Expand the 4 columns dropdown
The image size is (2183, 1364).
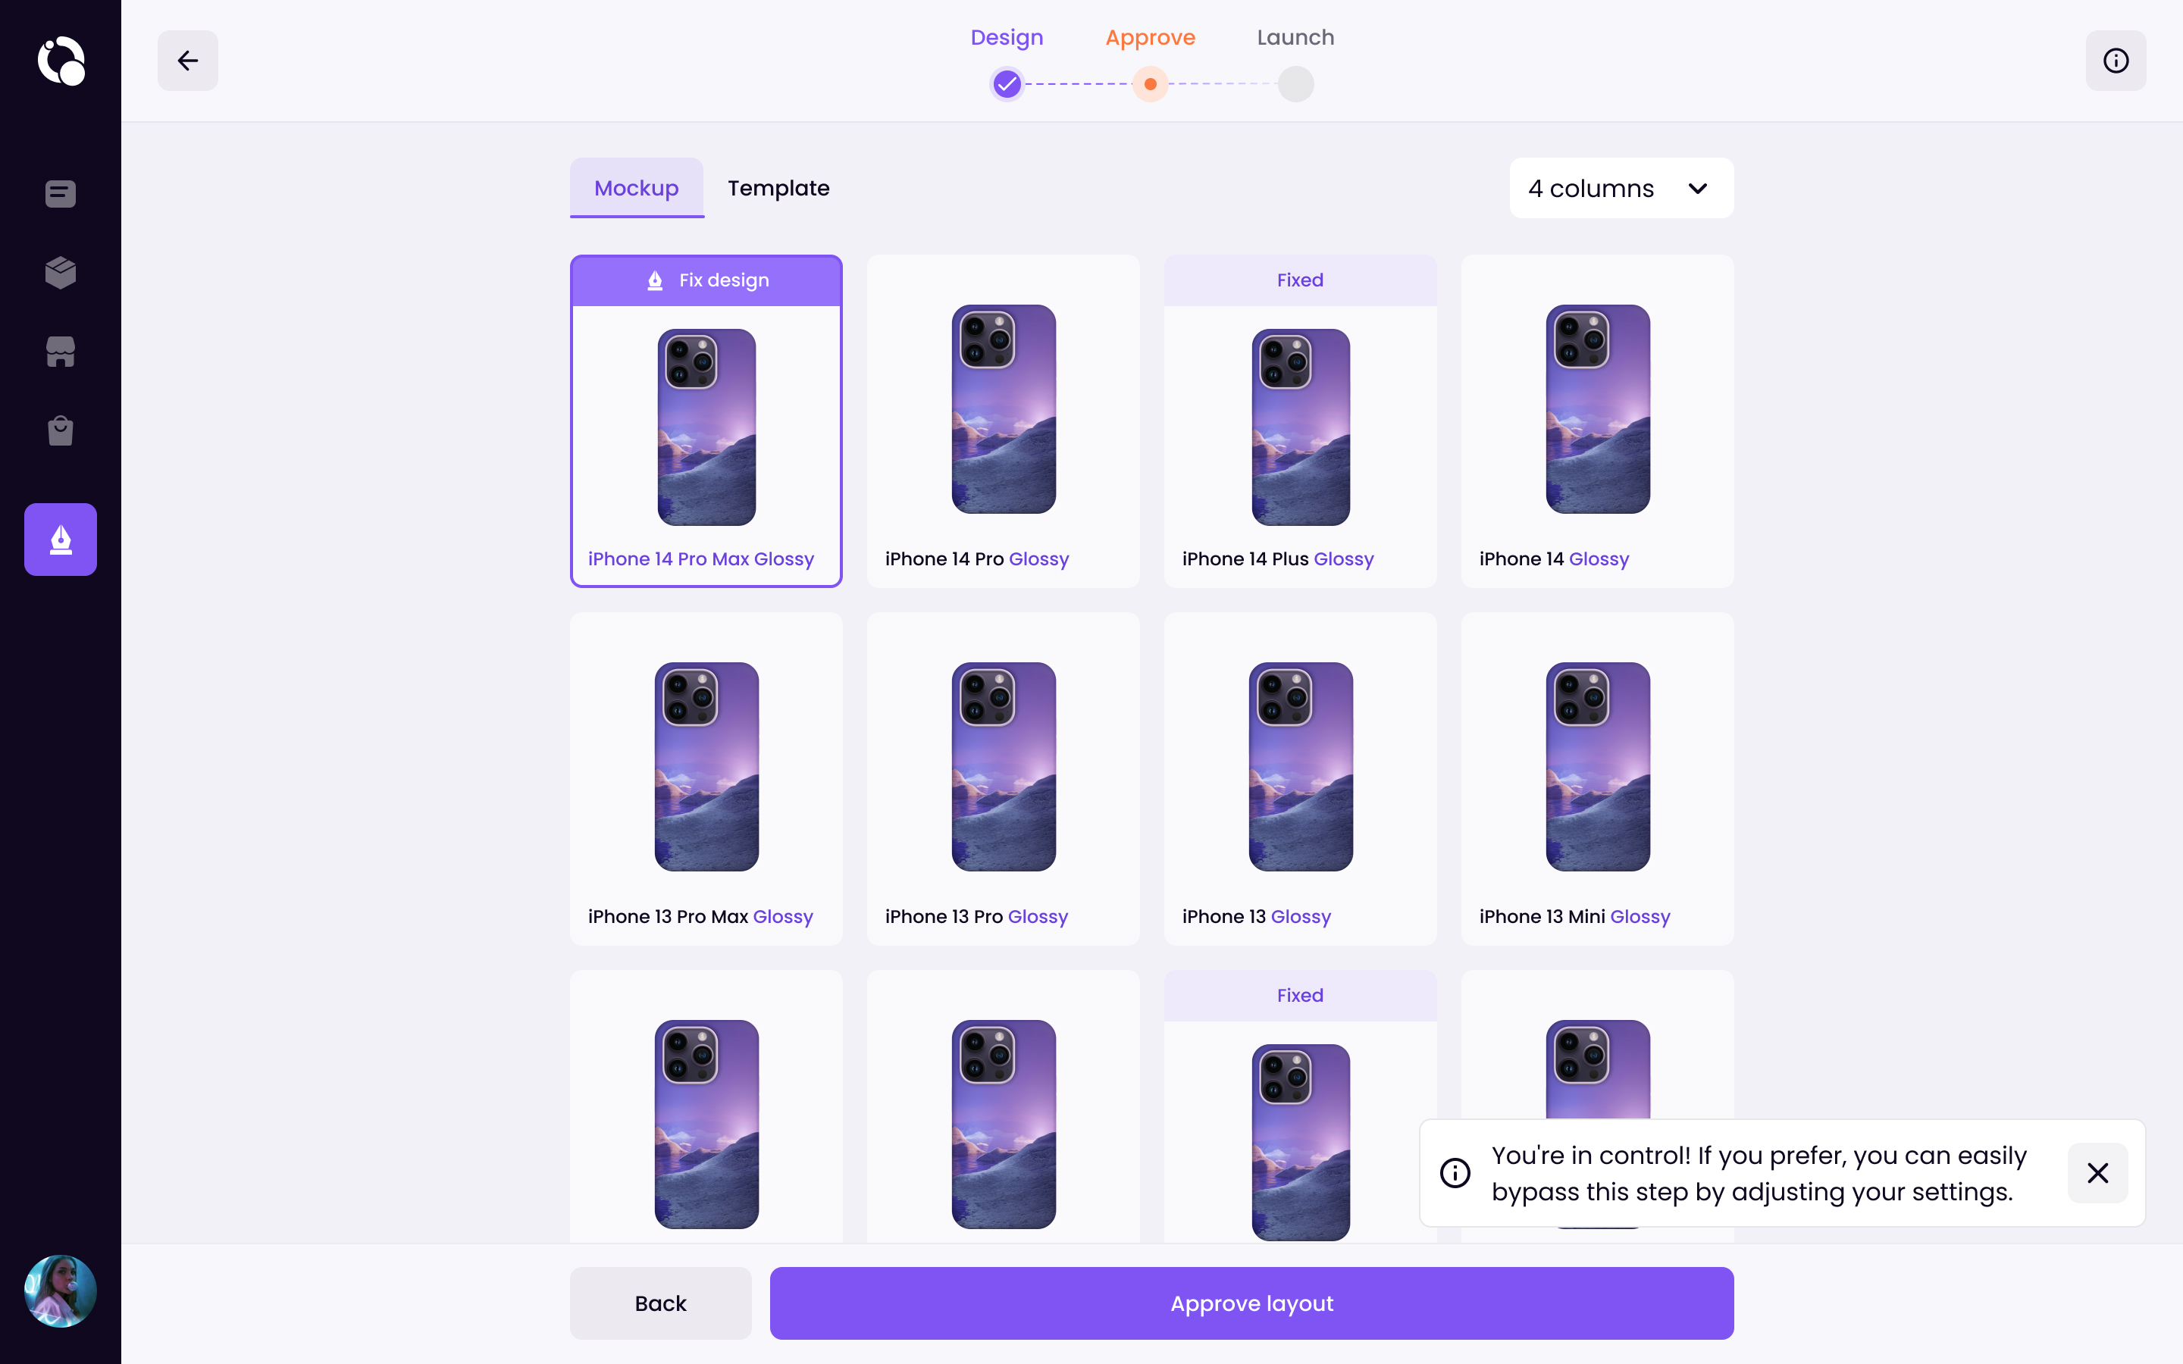1621,188
